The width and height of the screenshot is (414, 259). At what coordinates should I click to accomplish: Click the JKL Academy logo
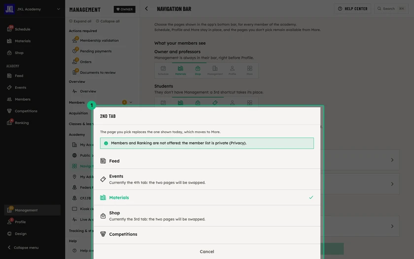(9, 9)
